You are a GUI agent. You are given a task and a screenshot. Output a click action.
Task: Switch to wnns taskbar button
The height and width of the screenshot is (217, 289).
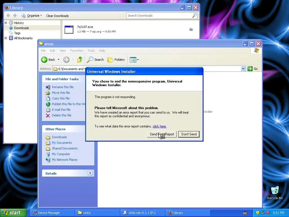click(97, 213)
